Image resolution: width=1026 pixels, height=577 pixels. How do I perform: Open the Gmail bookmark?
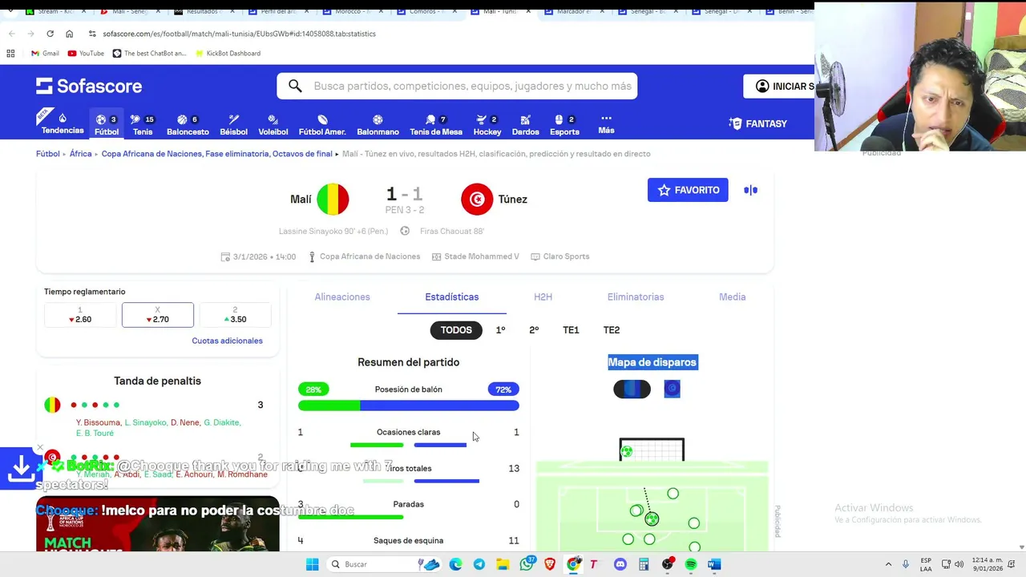[45, 53]
